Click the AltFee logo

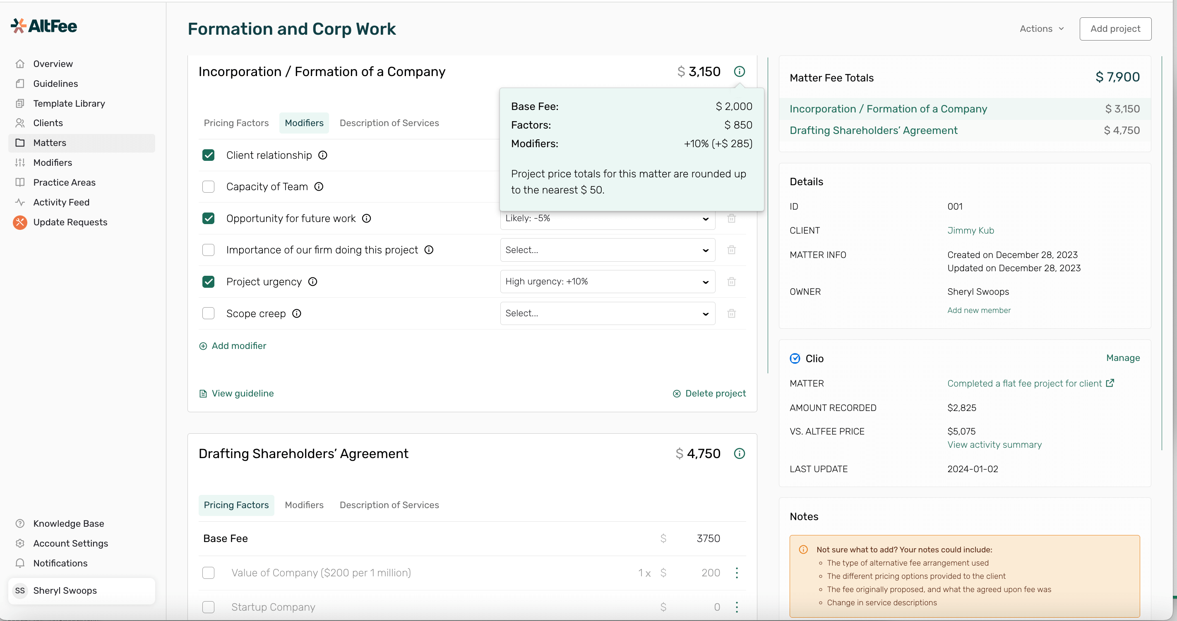click(44, 26)
